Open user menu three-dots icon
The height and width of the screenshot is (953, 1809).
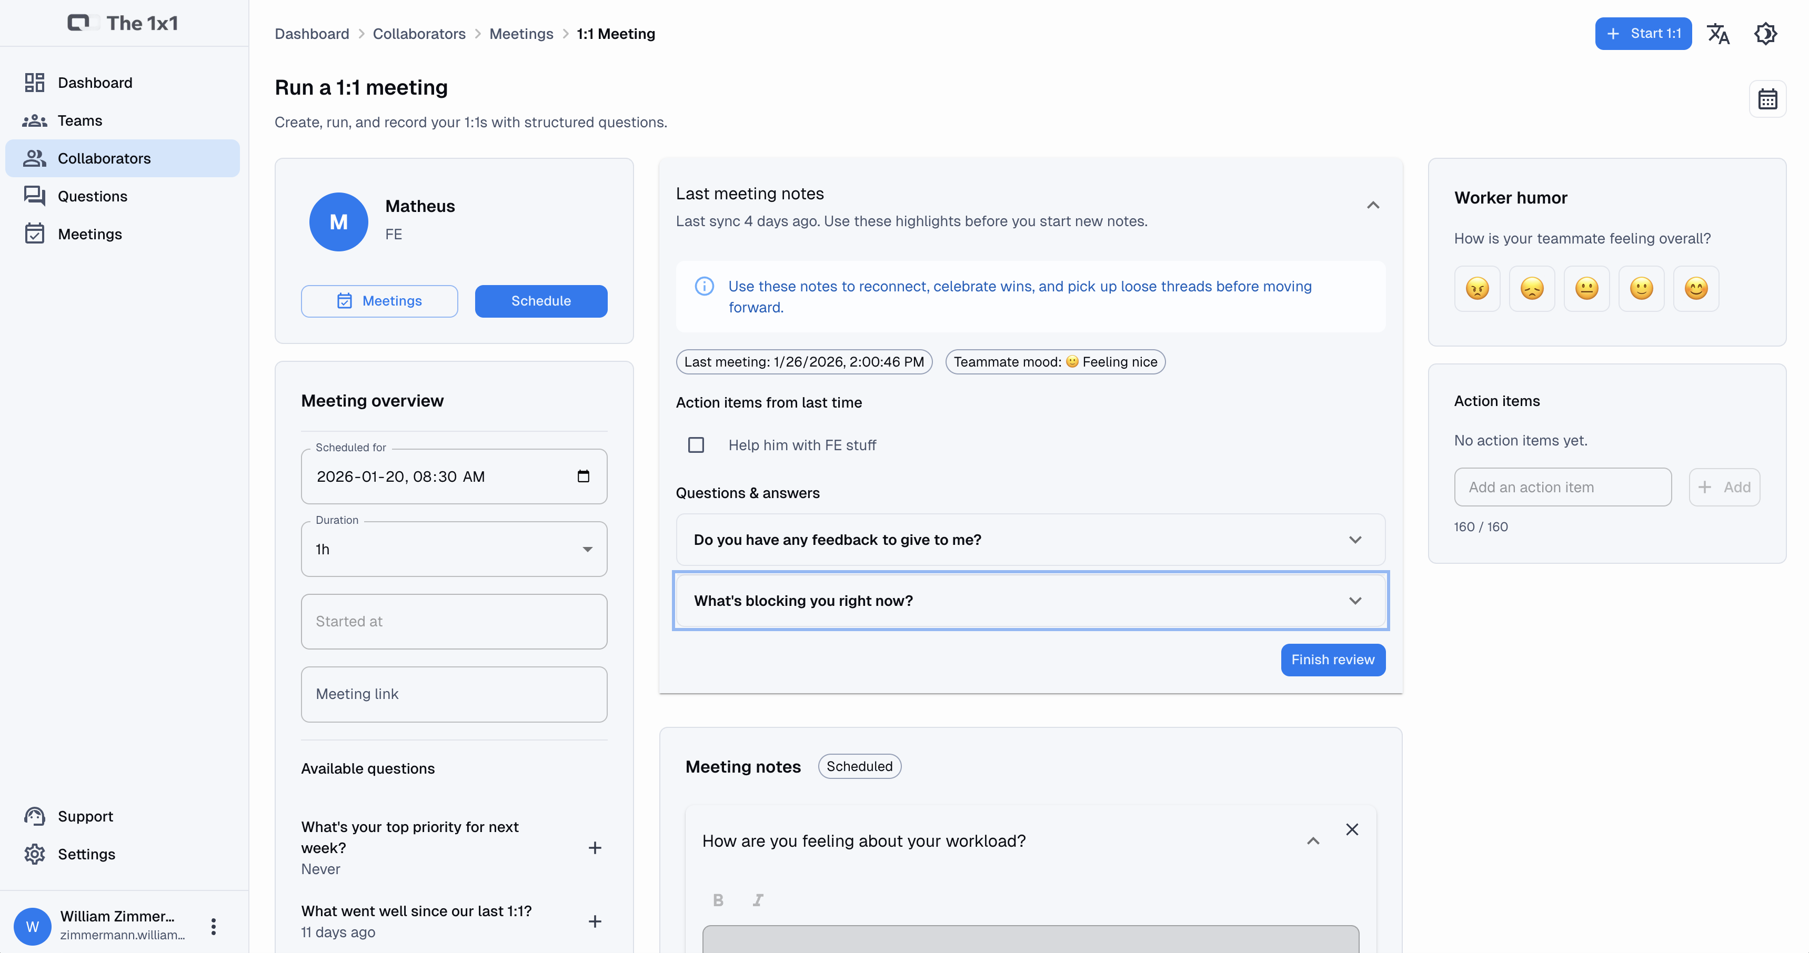[x=214, y=926]
